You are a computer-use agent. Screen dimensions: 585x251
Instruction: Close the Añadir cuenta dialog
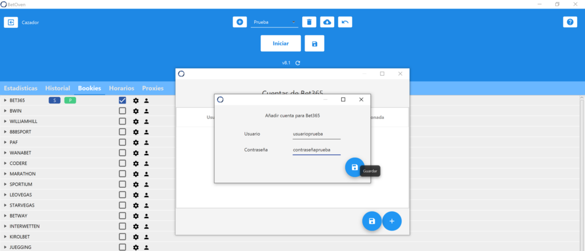click(x=361, y=100)
